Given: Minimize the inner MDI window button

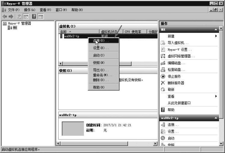Looking at the screenshot, I should (211, 10).
